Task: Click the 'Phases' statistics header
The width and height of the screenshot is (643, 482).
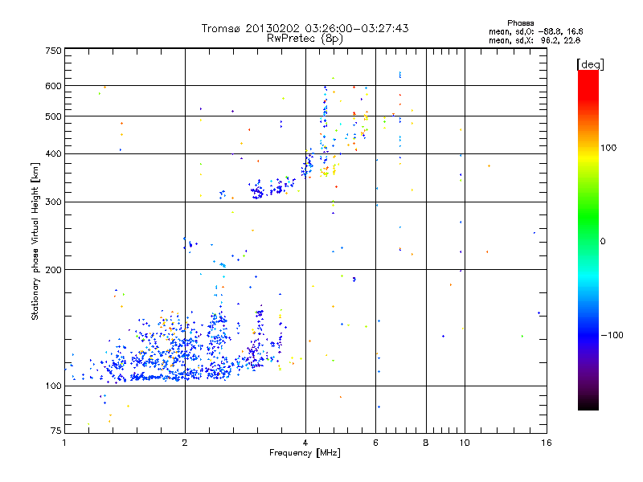Action: (x=520, y=23)
